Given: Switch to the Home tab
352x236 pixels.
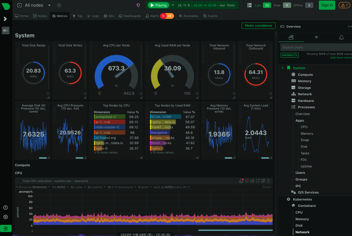Looking at the screenshot, I should coord(22,16).
